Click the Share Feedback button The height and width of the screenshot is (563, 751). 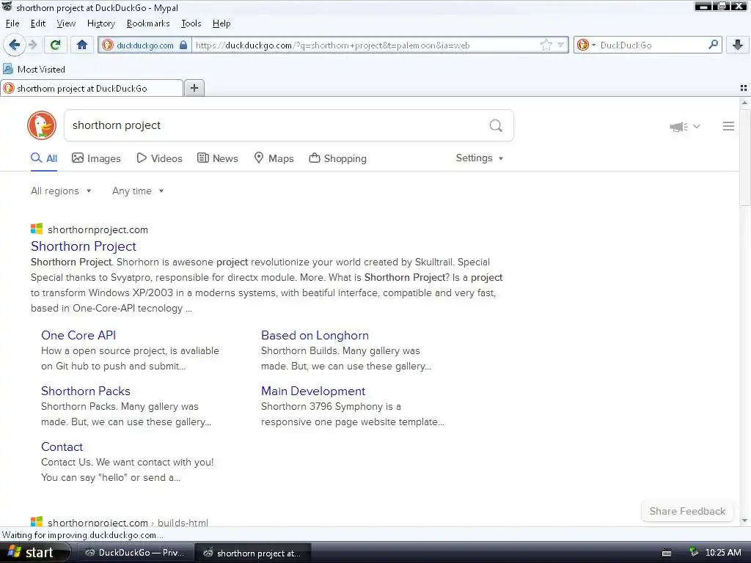click(687, 511)
